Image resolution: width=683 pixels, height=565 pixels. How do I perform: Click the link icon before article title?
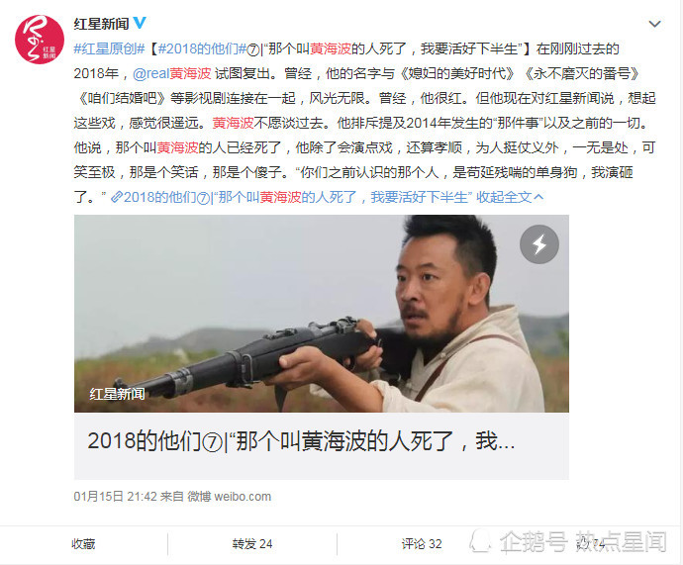pyautogui.click(x=116, y=198)
